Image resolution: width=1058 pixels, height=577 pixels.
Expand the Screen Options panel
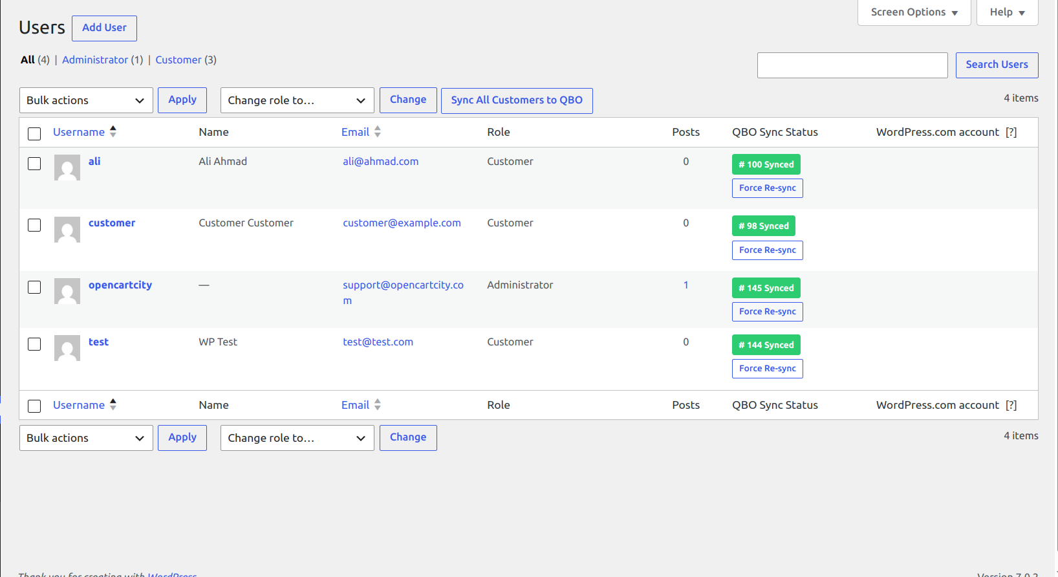914,12
